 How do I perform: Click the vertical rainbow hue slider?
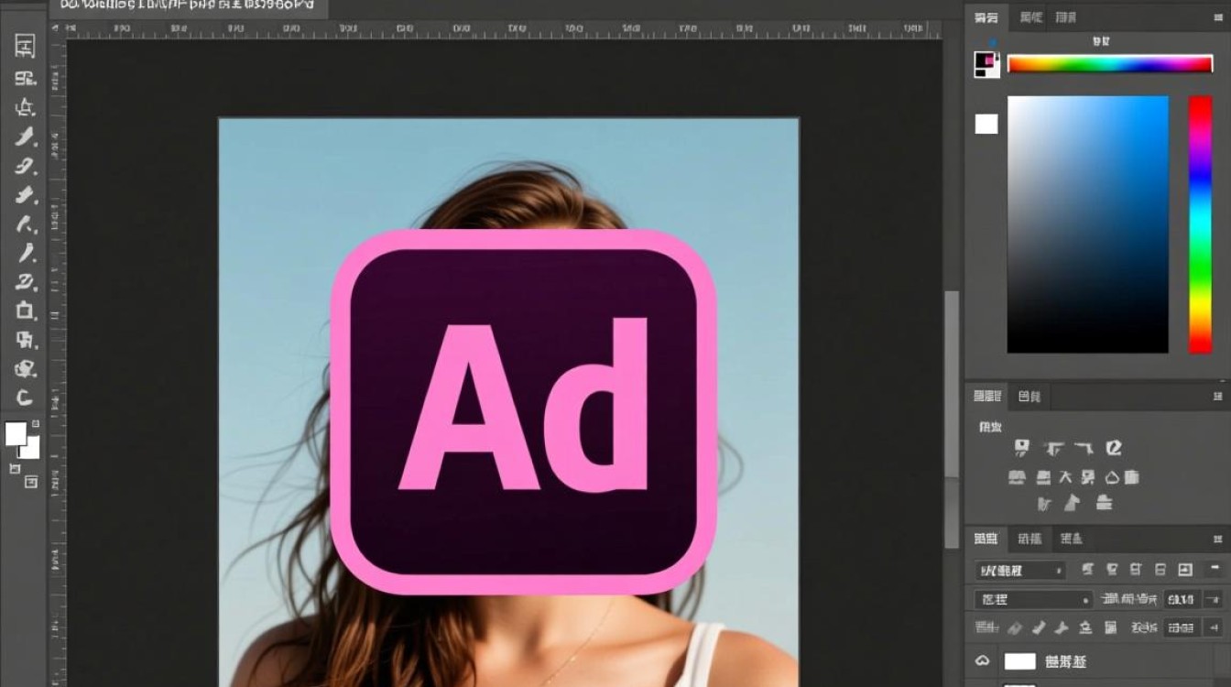pos(1200,224)
